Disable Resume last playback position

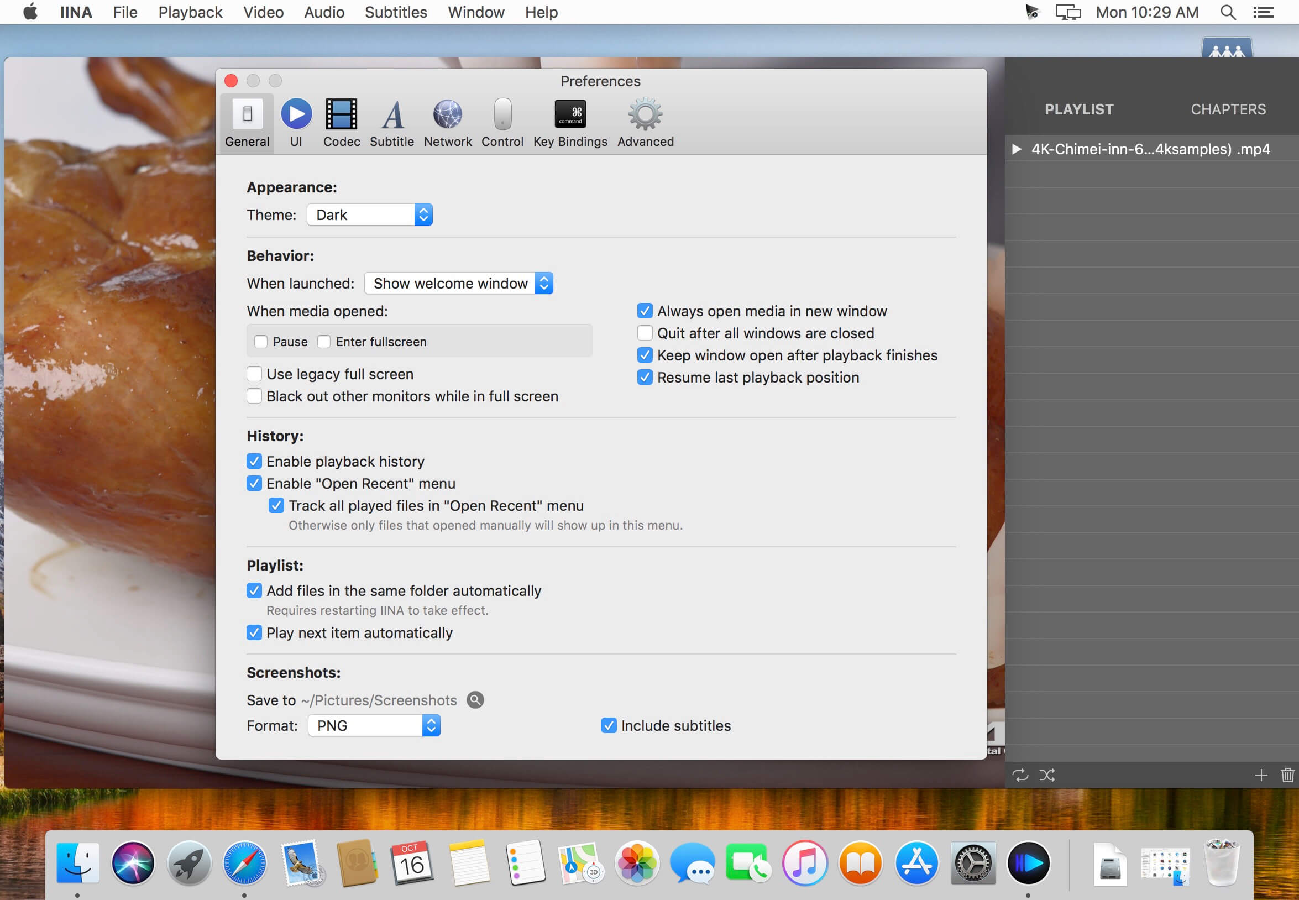coord(645,377)
